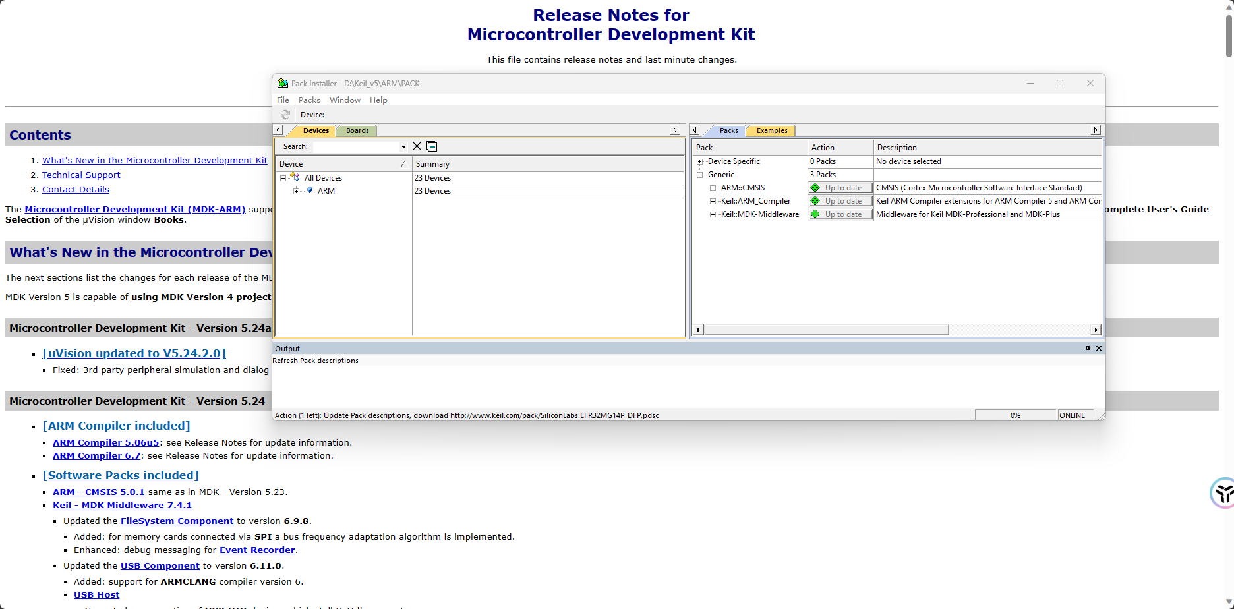Open the USB Host link

tap(97, 594)
